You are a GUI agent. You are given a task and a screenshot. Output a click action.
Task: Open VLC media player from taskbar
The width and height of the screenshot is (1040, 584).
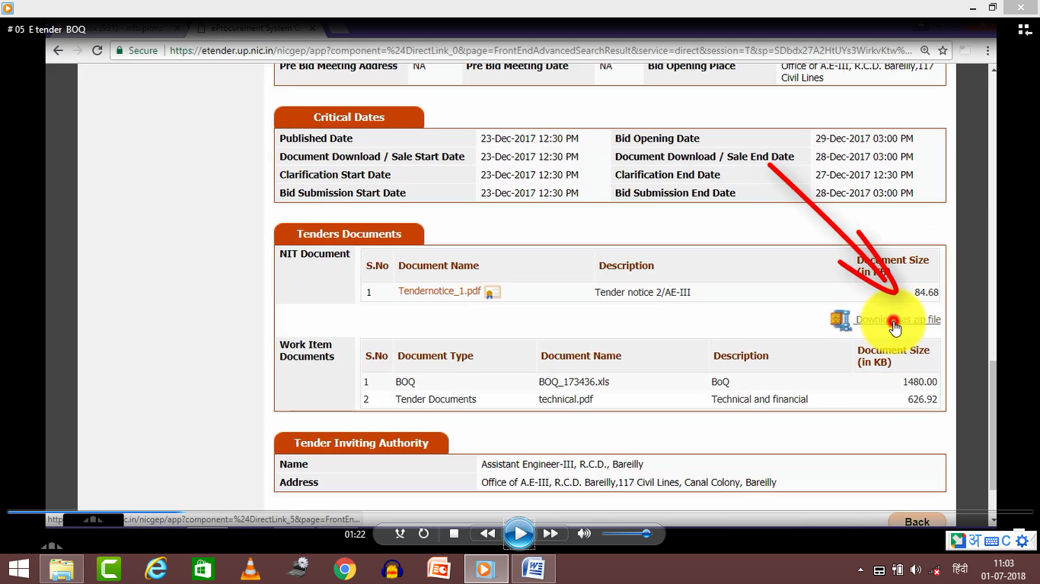(x=250, y=569)
